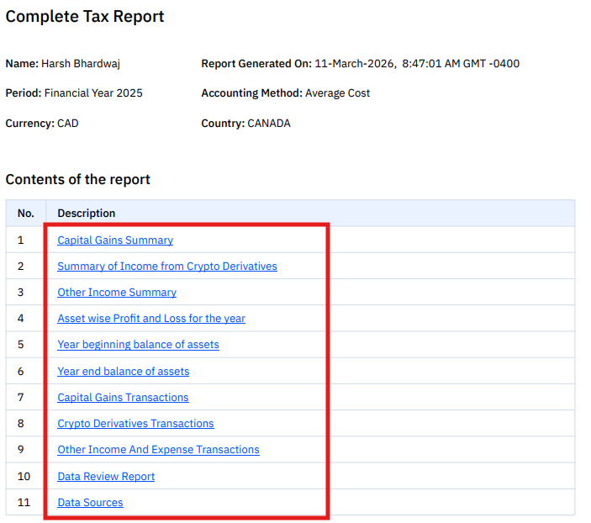Open Year end balance of assets link
Viewport: 591px width, 523px height.
(x=124, y=371)
